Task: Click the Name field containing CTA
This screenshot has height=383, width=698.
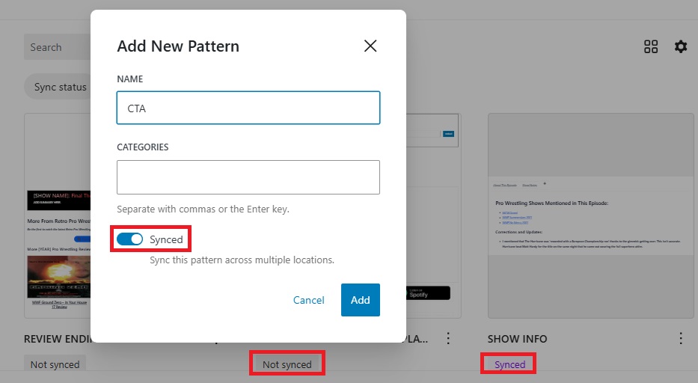Action: (x=248, y=108)
